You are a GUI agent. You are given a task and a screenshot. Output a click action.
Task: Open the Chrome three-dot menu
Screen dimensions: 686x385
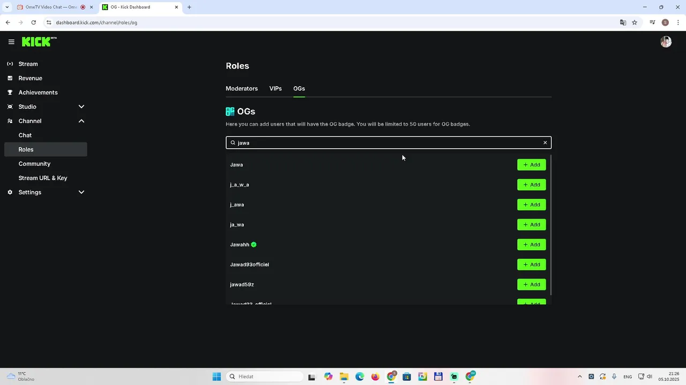point(678,22)
